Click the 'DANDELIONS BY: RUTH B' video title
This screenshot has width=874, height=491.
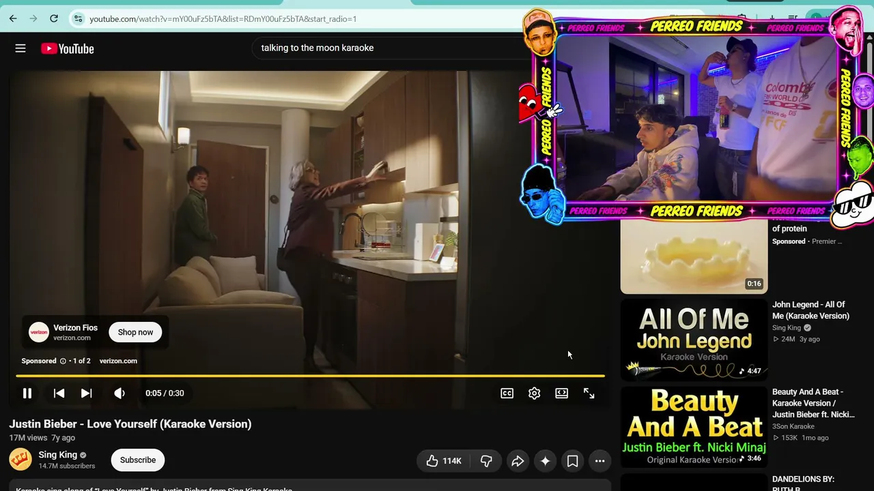[803, 483]
